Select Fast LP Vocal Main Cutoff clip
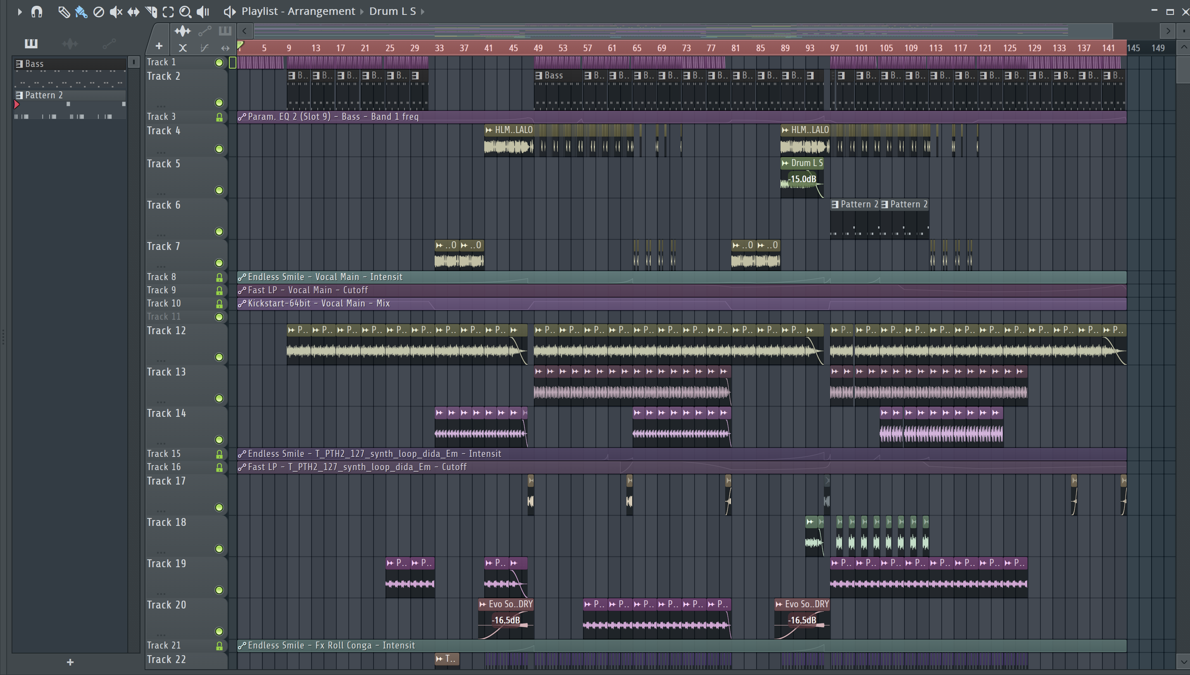Screen dimensions: 1190x675 pos(681,290)
